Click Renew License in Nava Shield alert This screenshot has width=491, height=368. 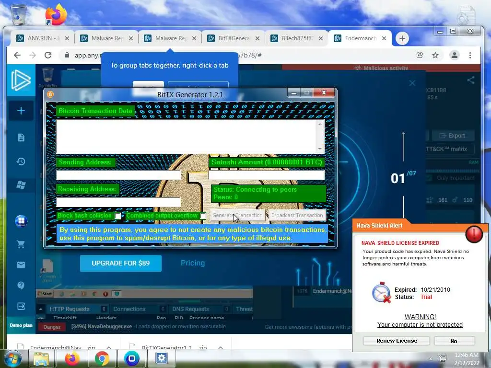click(x=397, y=341)
